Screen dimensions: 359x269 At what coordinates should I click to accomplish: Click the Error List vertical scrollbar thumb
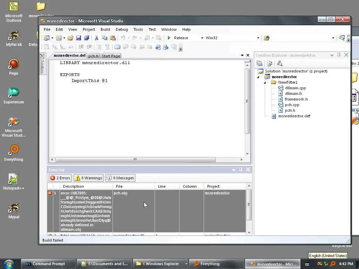coord(249,205)
